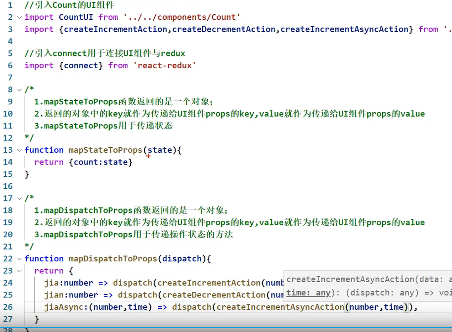Collapse the return object at line 23
This screenshot has height=332, width=452.
click(19, 271)
